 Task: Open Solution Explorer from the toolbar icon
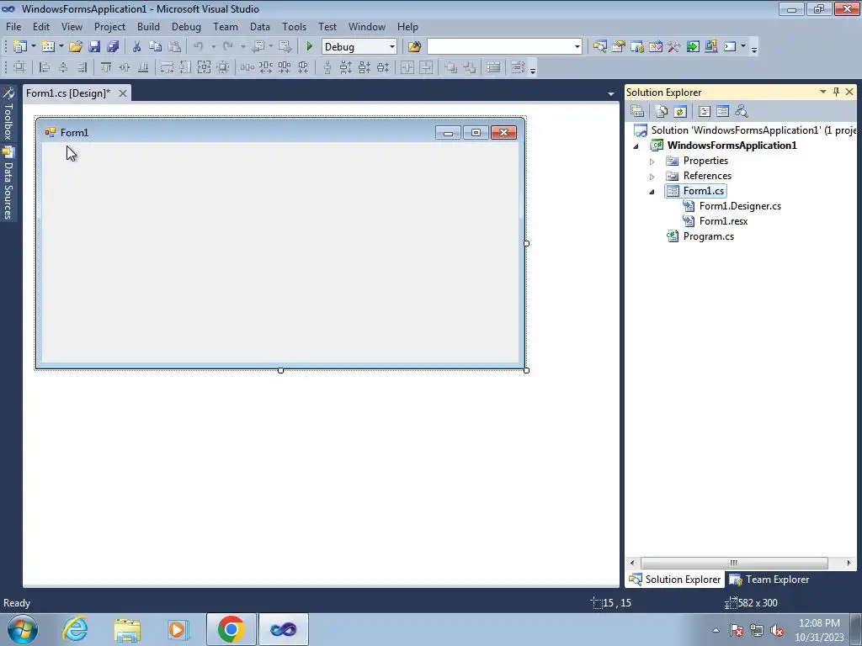pos(599,47)
